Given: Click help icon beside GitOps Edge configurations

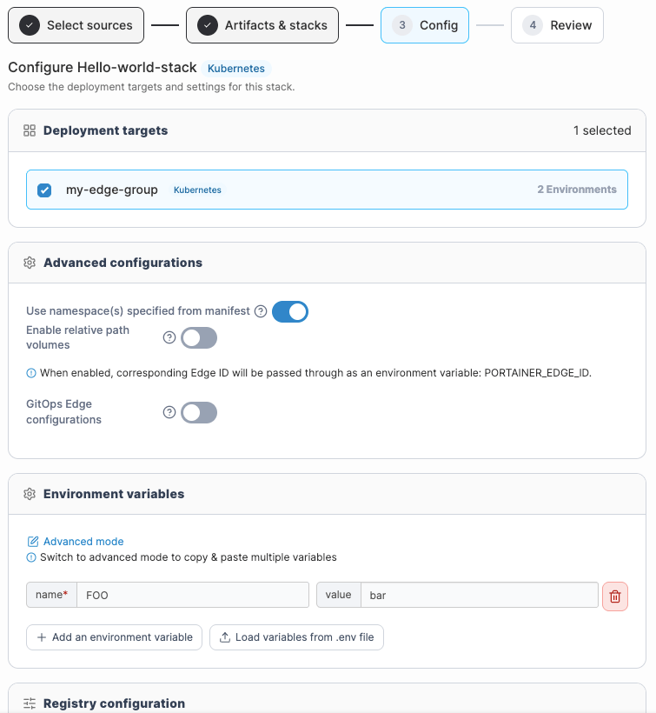Looking at the screenshot, I should 169,412.
